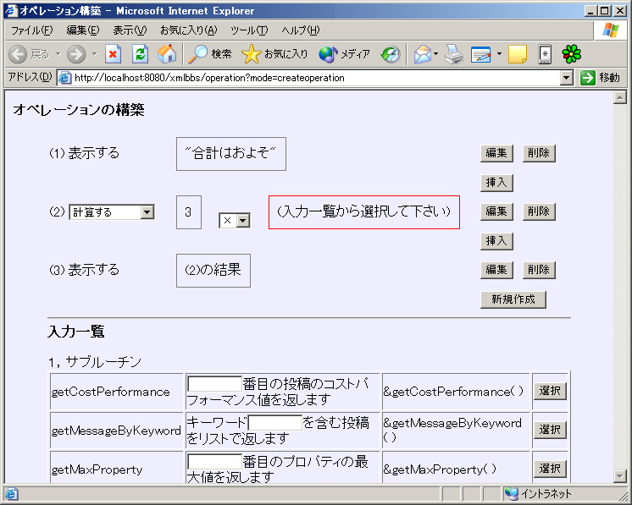Open the Back button history dropdown arrow
The width and height of the screenshot is (632, 505).
click(x=58, y=54)
